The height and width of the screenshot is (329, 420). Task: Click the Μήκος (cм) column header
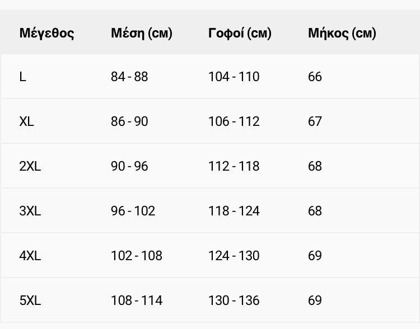coord(342,34)
